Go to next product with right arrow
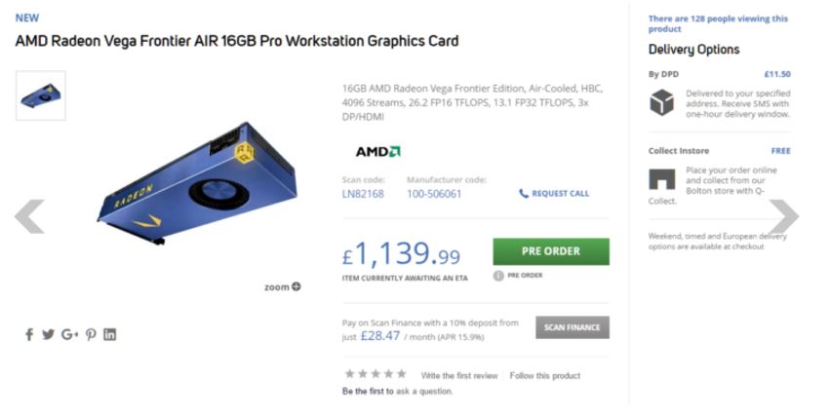831x416 pixels. pos(783,216)
